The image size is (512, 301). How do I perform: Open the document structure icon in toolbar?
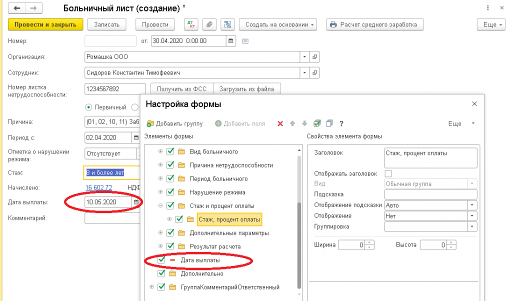[227, 24]
